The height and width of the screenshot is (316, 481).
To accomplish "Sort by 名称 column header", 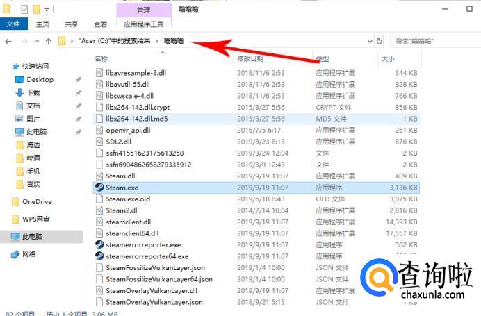I will 101,58.
